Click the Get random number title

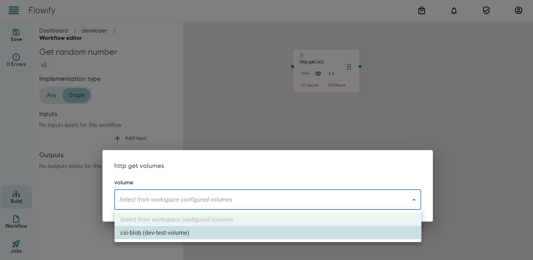coord(78,52)
